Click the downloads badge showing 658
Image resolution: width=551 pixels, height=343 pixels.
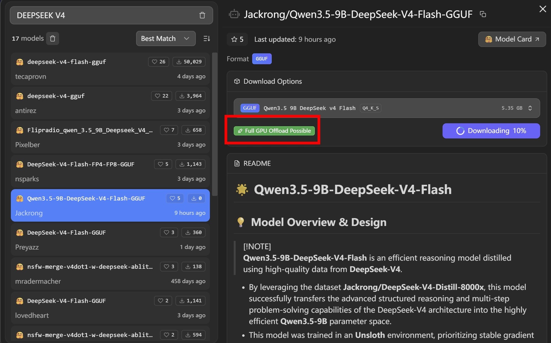pyautogui.click(x=193, y=130)
